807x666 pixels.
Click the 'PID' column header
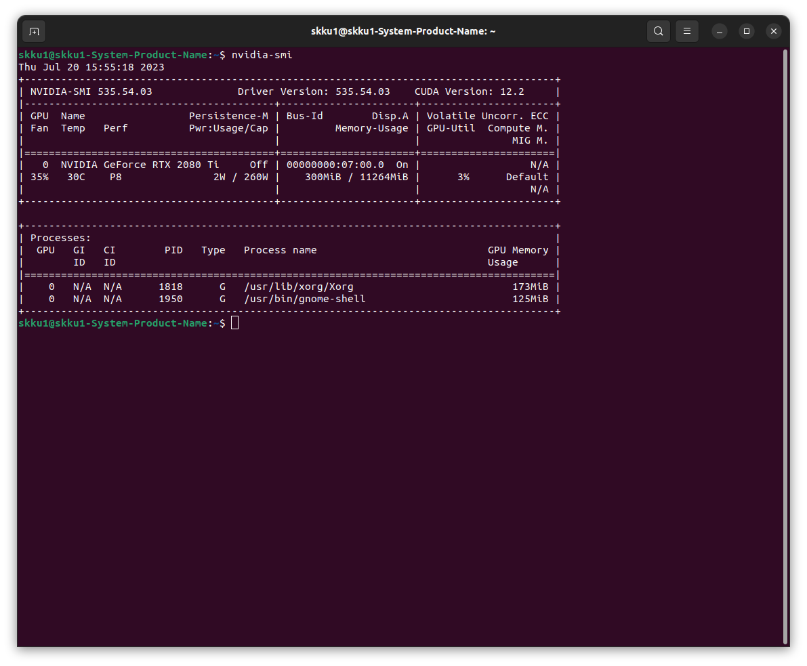point(173,250)
